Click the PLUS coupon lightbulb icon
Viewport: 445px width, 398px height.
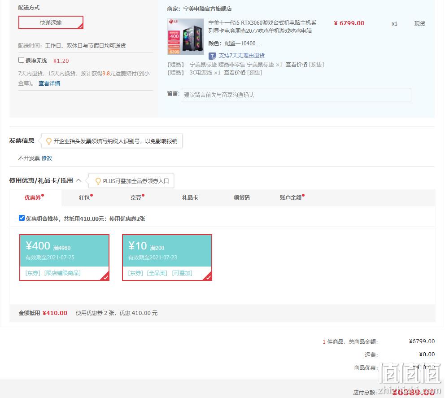click(98, 181)
